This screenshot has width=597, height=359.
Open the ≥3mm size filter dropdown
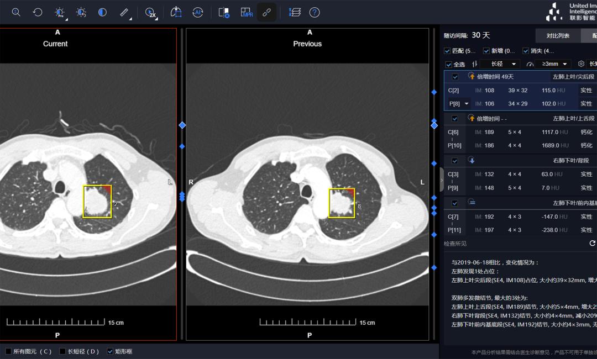pyautogui.click(x=553, y=64)
